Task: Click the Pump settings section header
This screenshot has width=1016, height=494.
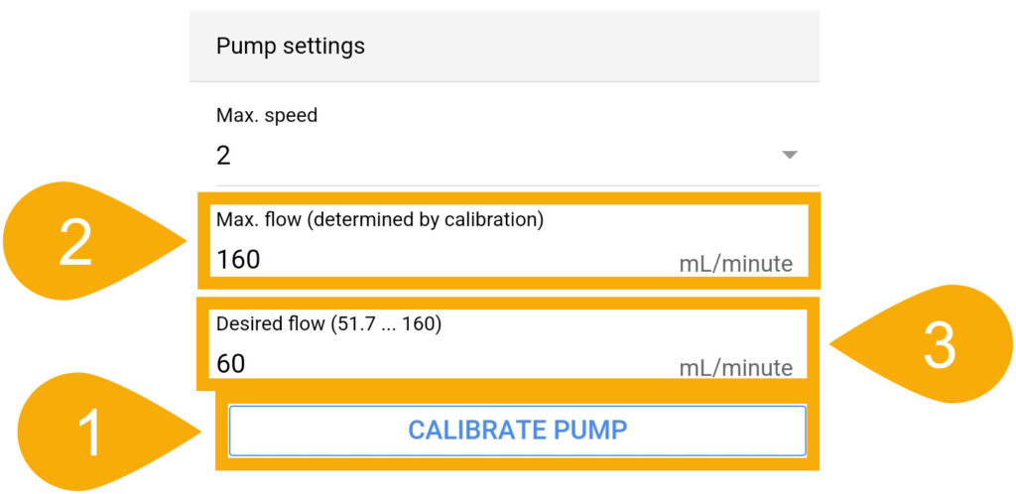Action: click(x=291, y=47)
